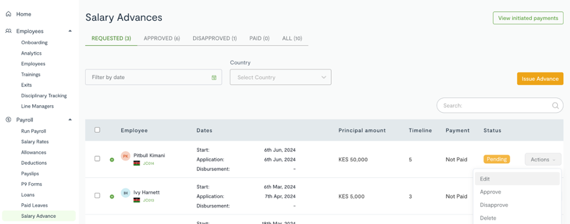Click the magnifier icon in search box

pos(555,105)
